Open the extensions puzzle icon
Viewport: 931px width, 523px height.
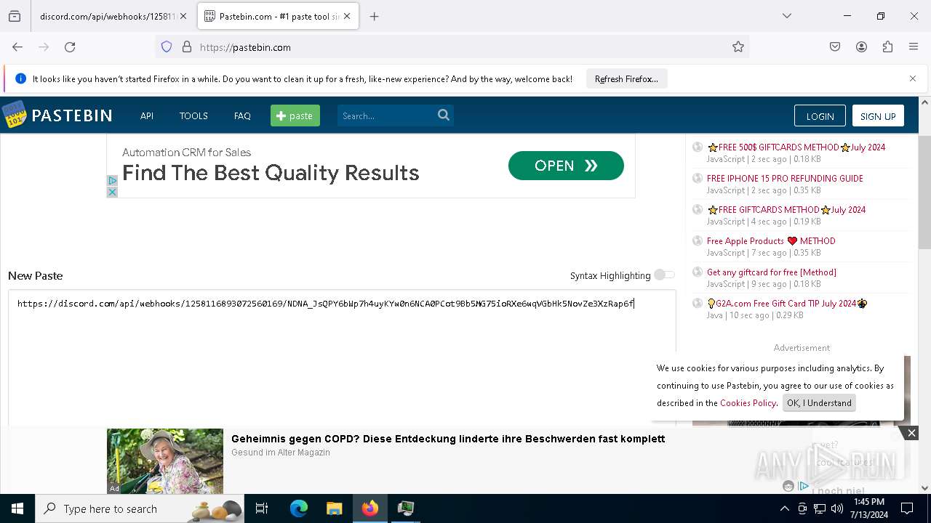(887, 47)
